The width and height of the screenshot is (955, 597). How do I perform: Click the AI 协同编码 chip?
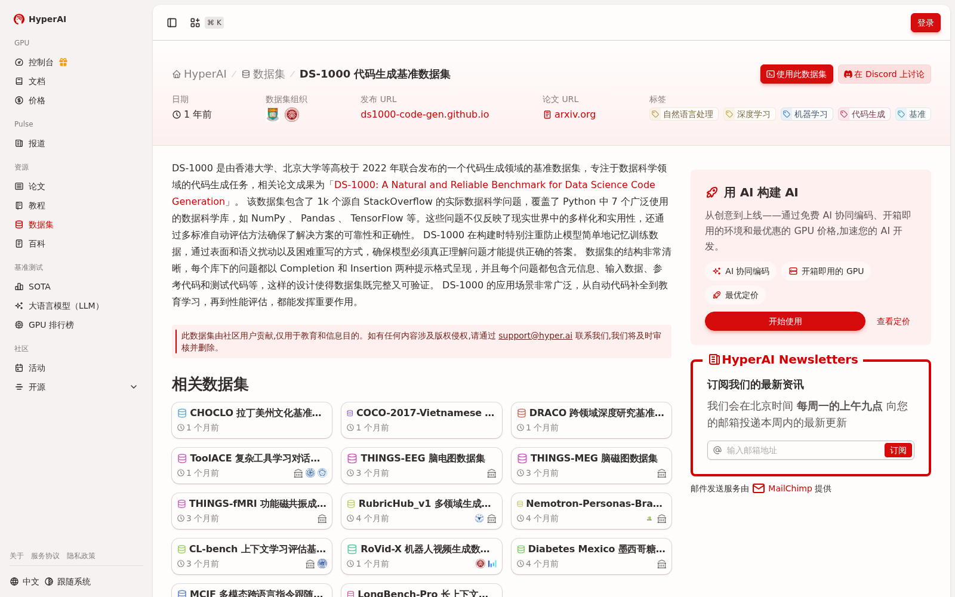[x=741, y=271]
